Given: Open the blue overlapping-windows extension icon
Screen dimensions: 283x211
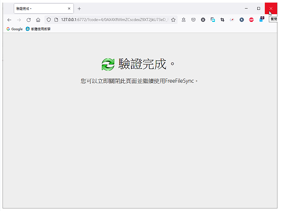Looking at the screenshot, I should (x=213, y=20).
